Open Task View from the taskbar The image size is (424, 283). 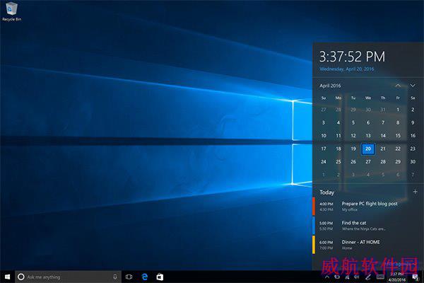pos(129,277)
